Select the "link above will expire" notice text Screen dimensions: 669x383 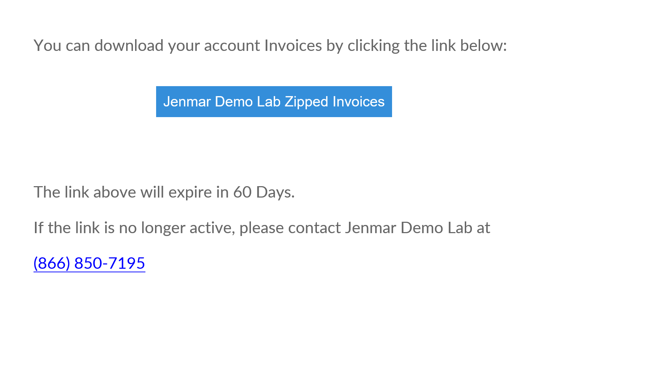coord(164,192)
